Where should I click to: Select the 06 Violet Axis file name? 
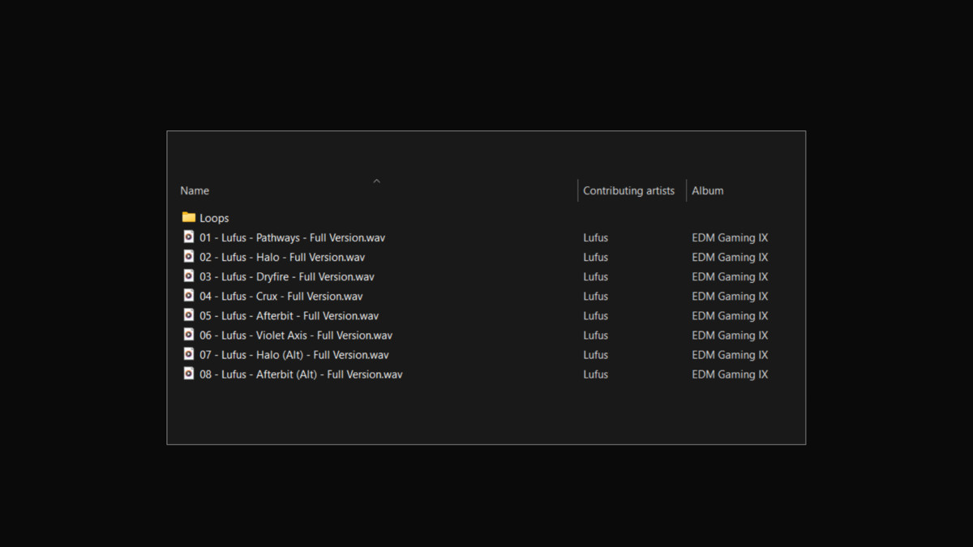tap(296, 335)
